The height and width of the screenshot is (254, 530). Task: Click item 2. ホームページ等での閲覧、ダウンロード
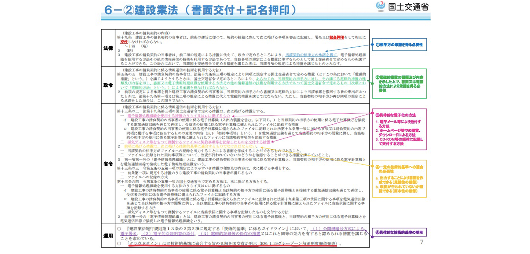(398, 133)
